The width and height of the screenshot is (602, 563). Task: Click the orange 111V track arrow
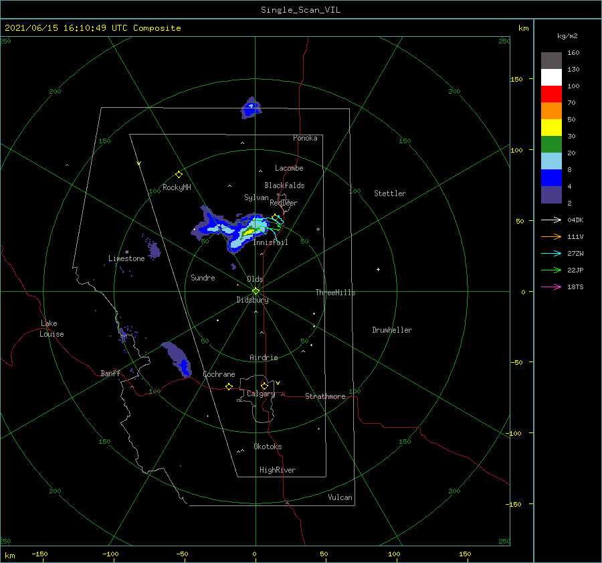pyautogui.click(x=551, y=237)
